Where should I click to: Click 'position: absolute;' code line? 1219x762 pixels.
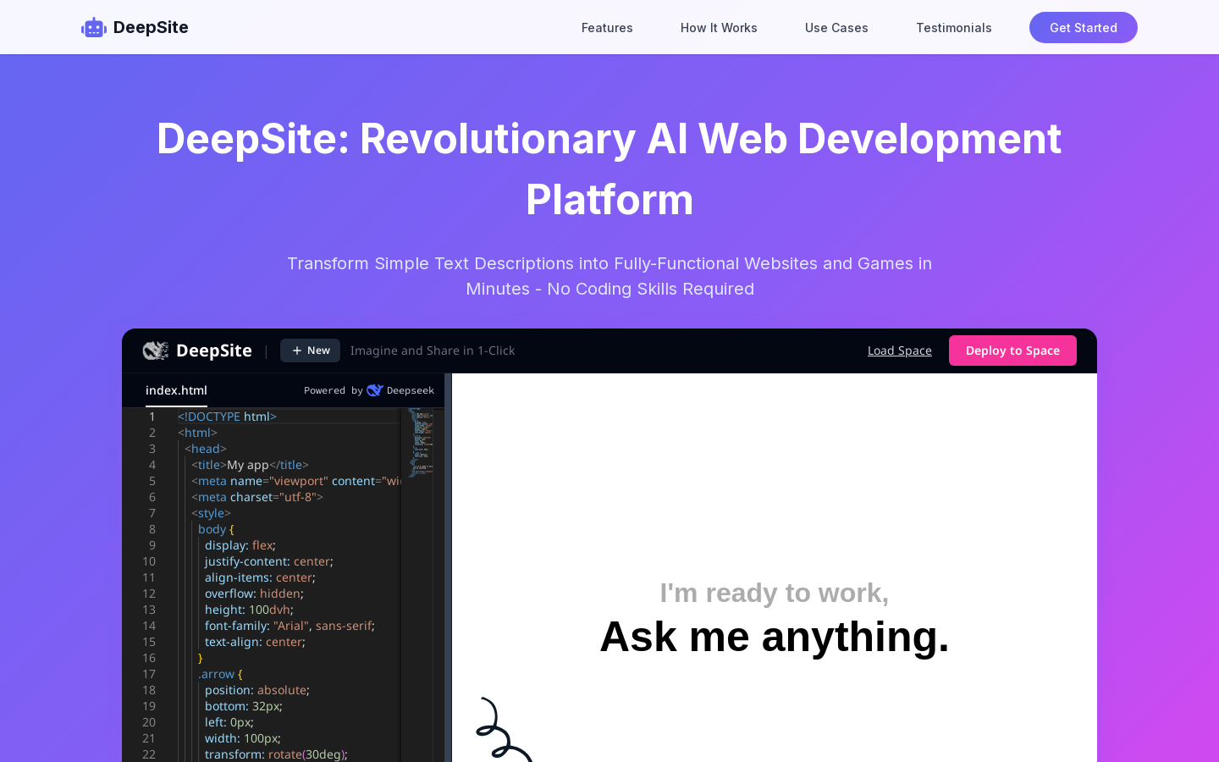pyautogui.click(x=257, y=690)
